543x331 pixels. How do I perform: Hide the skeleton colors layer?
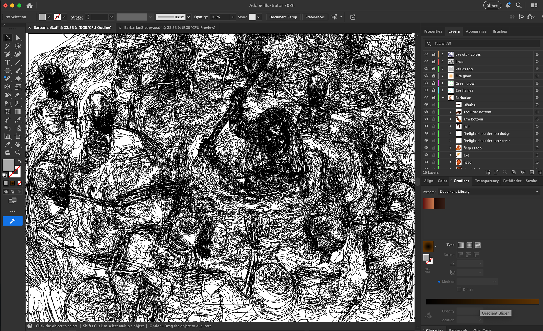pos(426,54)
